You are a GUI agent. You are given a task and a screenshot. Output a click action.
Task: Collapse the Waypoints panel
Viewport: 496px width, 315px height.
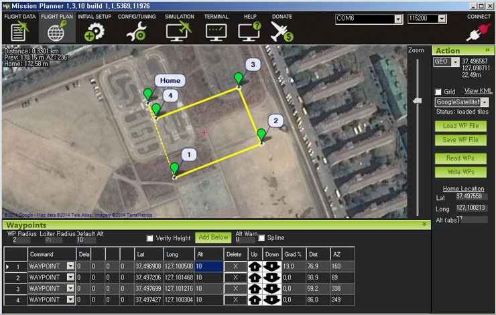424,224
